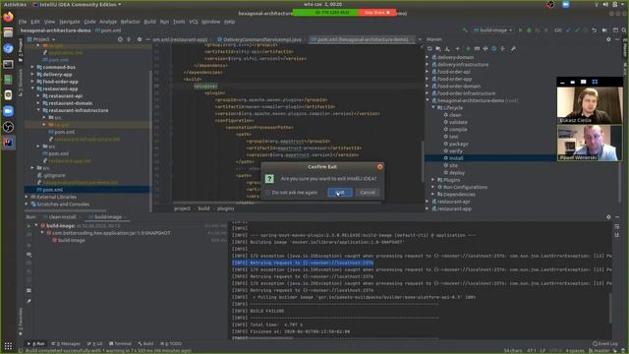Click Cancel in Confirm Exit dialog
This screenshot has height=354, width=629.
(368, 193)
